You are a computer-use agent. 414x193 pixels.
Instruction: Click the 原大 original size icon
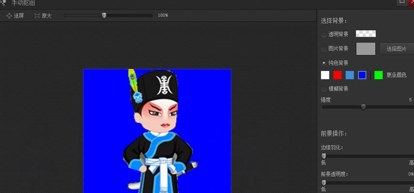click(x=37, y=16)
